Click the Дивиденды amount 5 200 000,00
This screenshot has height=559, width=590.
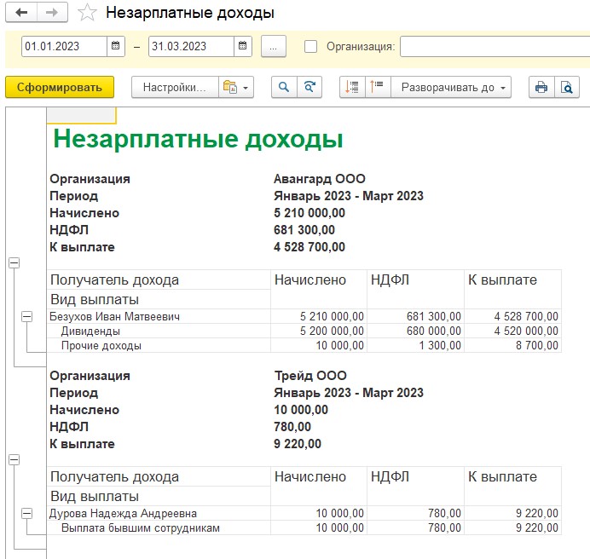pyautogui.click(x=332, y=331)
